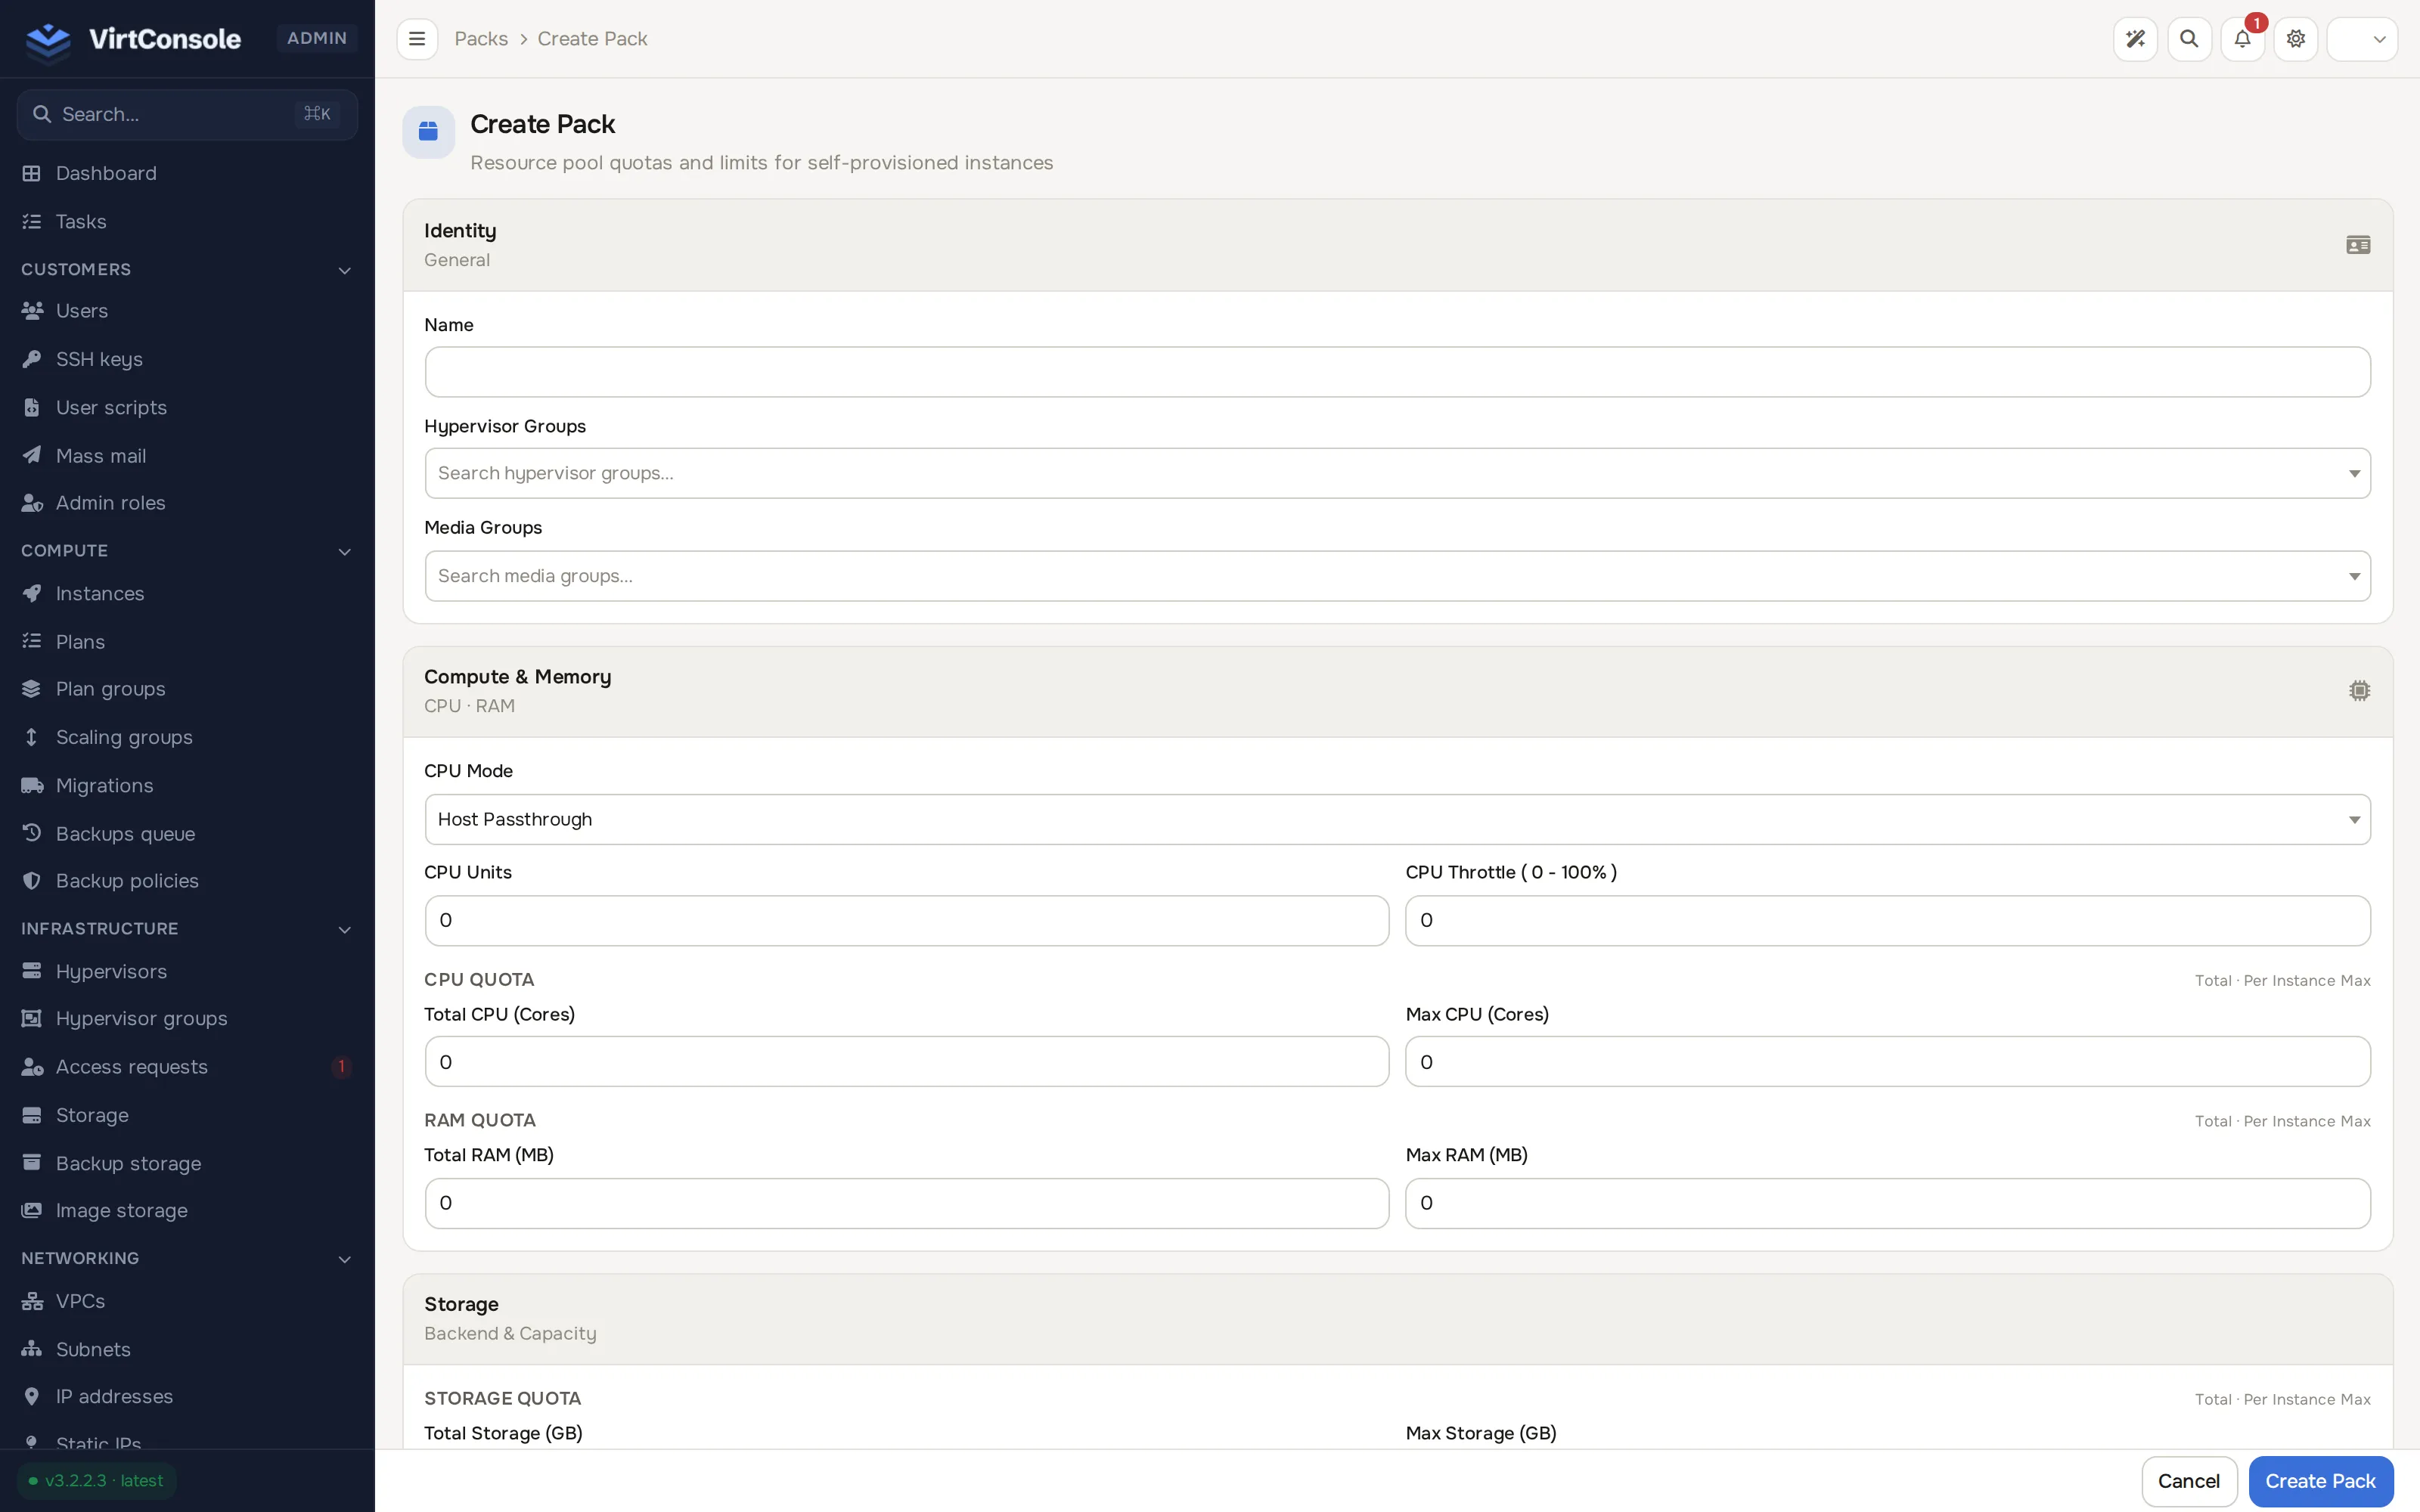Click the Backup policies shield icon

32,881
